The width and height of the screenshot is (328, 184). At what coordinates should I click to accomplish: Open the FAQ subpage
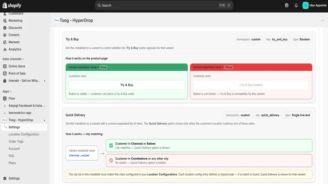pos(11,156)
